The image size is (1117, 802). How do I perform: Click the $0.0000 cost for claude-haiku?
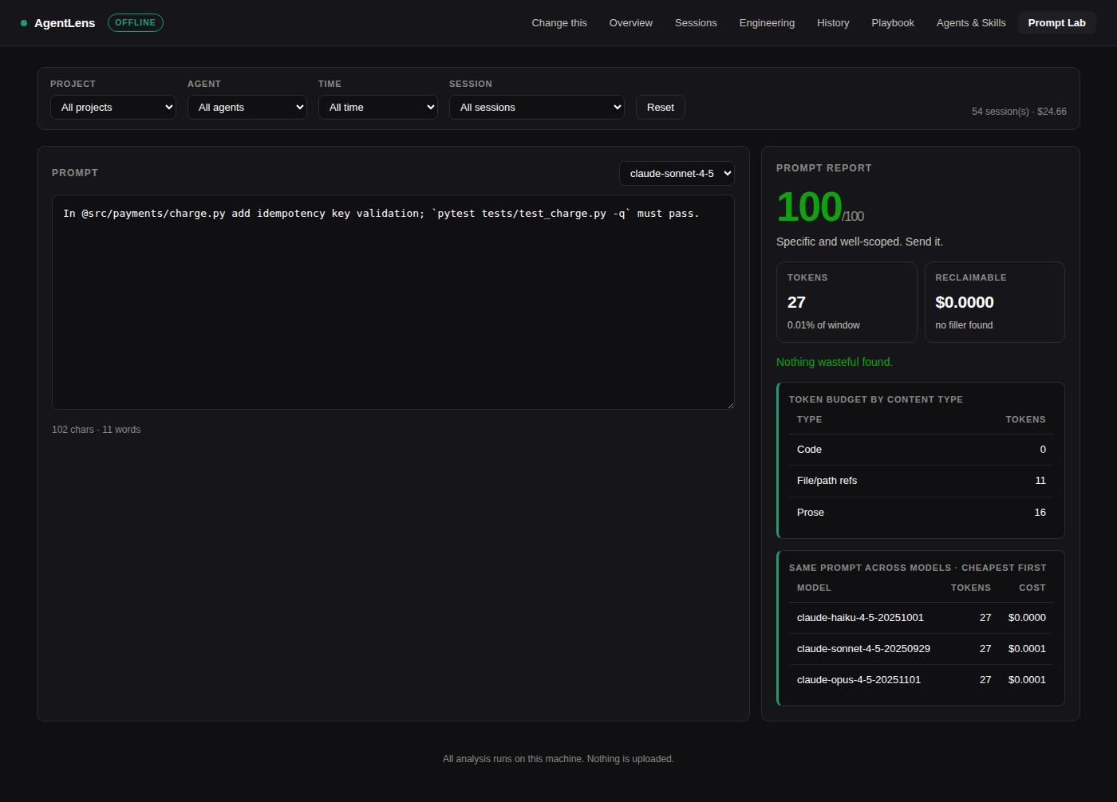click(x=1027, y=618)
